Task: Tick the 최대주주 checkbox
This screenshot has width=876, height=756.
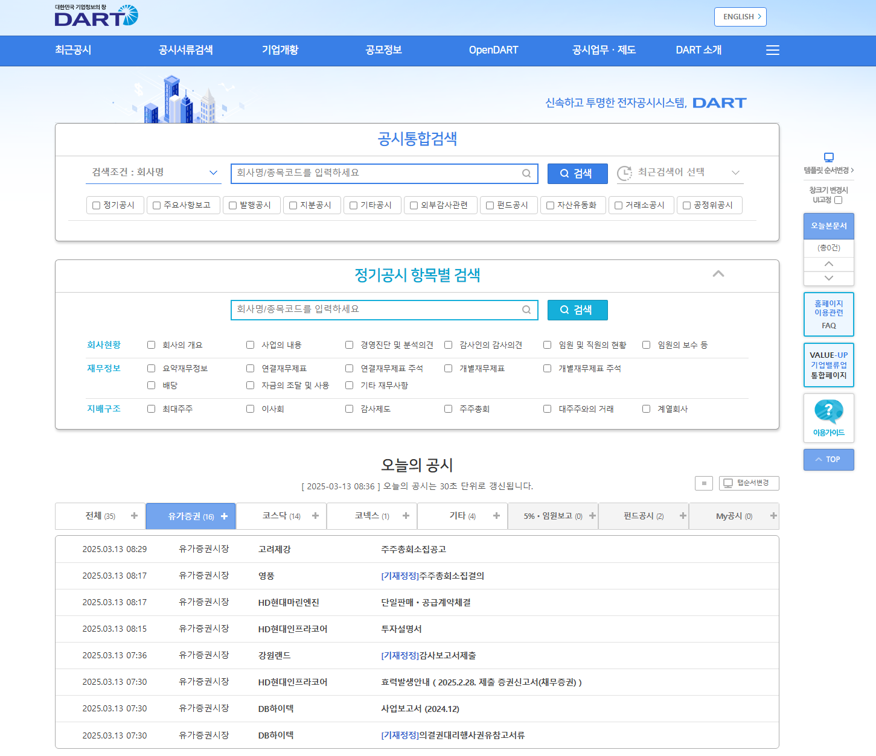Action: pos(152,409)
